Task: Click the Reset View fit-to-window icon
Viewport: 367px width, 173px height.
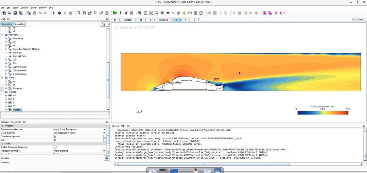Action: tap(145, 13)
